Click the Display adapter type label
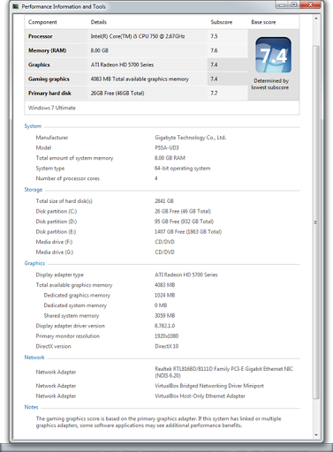This screenshot has height=452, width=333. 60,275
